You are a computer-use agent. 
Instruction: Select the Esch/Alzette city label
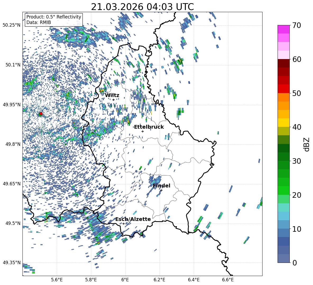pyautogui.click(x=133, y=219)
